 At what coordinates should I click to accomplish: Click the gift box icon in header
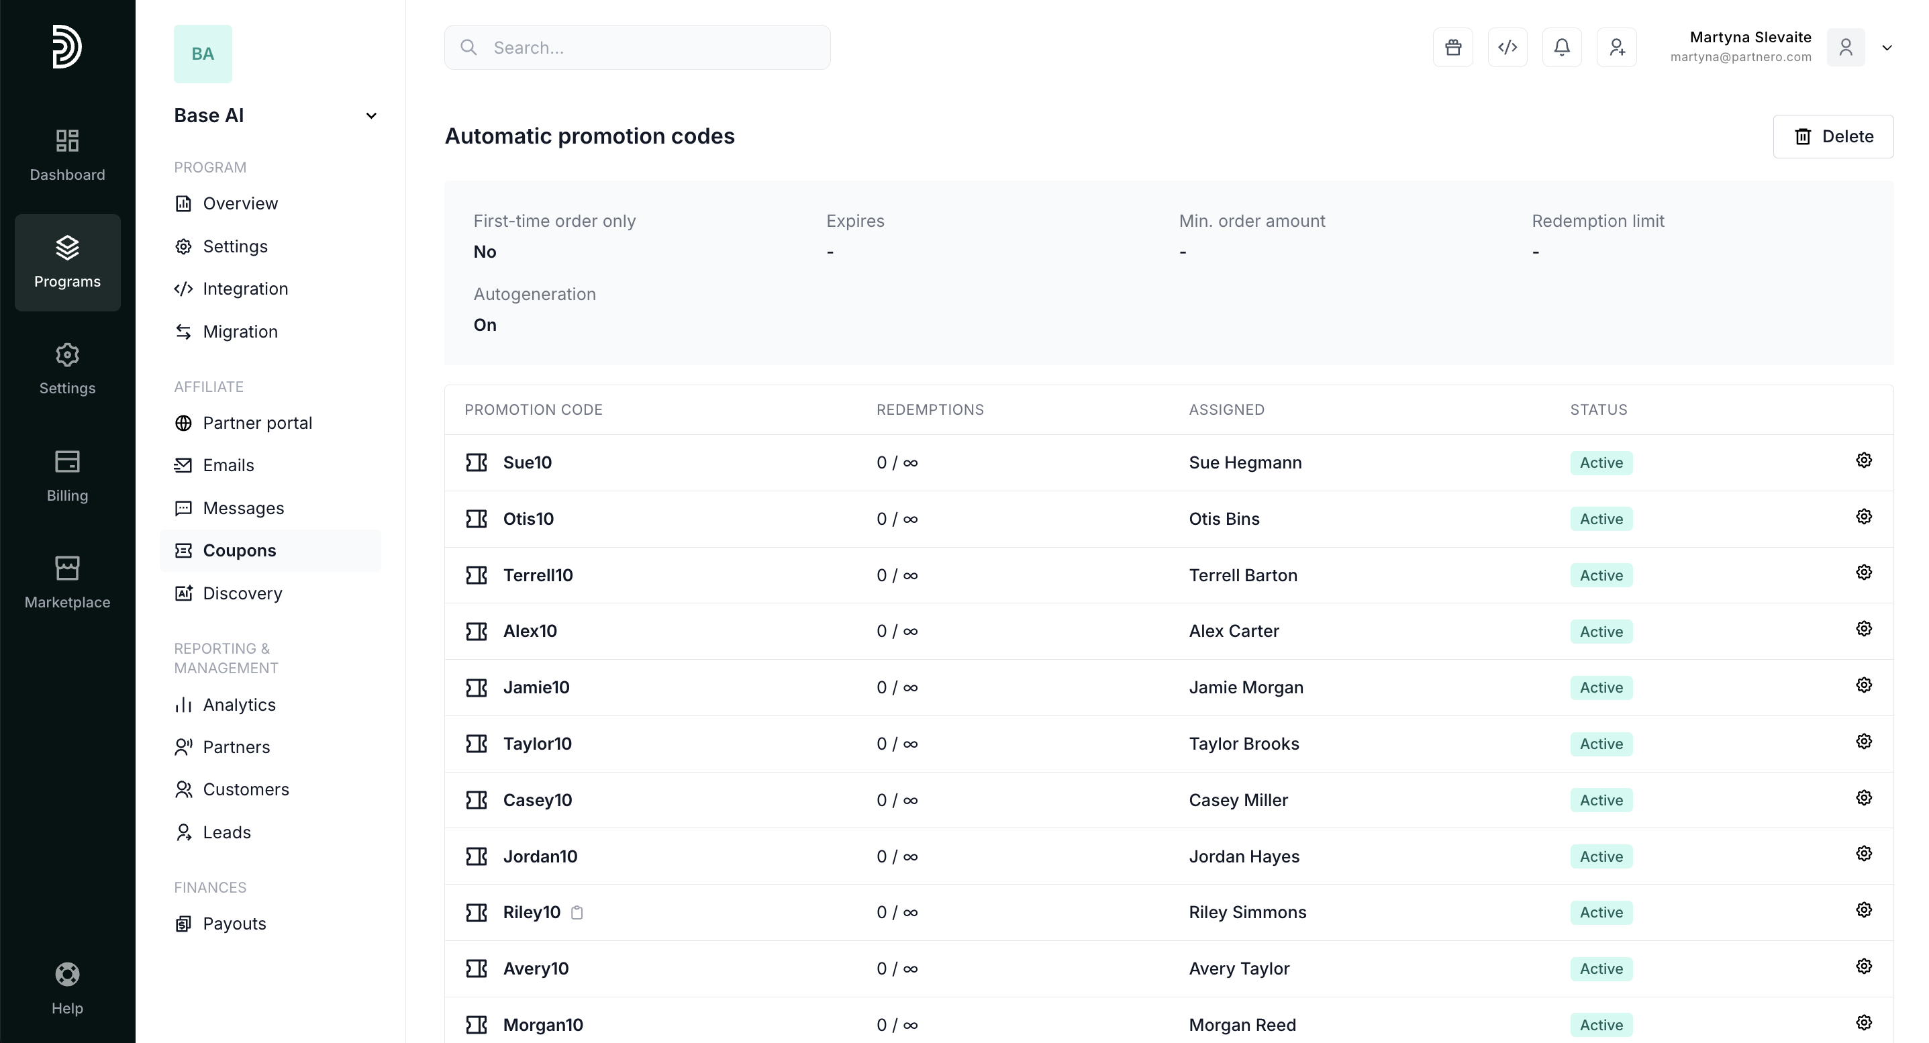coord(1452,47)
